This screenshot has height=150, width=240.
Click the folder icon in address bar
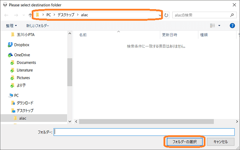click(37, 15)
